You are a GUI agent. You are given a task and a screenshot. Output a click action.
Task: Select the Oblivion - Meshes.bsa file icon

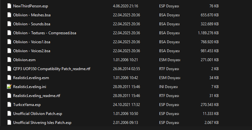(9, 15)
